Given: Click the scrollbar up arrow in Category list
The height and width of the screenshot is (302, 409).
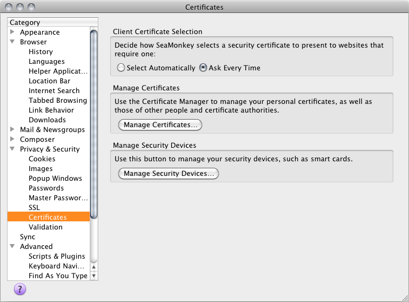Looking at the screenshot, I should (x=94, y=267).
